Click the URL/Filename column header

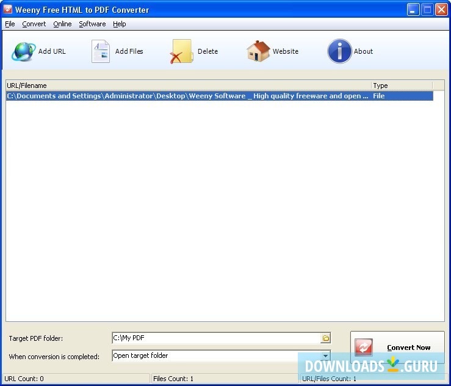[189, 86]
